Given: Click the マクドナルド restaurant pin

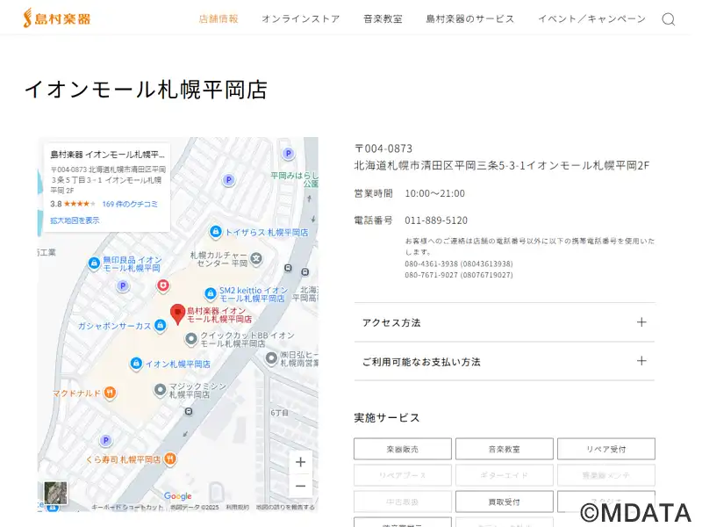Looking at the screenshot, I should [110, 393].
